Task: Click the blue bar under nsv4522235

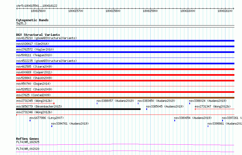Action: click(125, 64)
